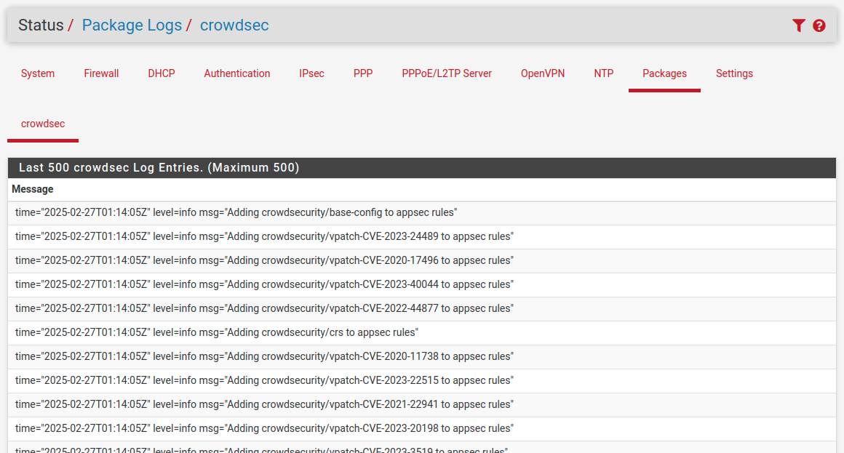Click the crowdsecurity/crs log entry

point(217,332)
